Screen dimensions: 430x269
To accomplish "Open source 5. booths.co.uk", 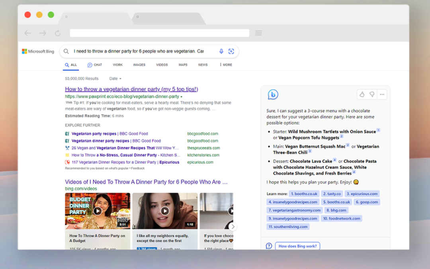I will (336, 202).
